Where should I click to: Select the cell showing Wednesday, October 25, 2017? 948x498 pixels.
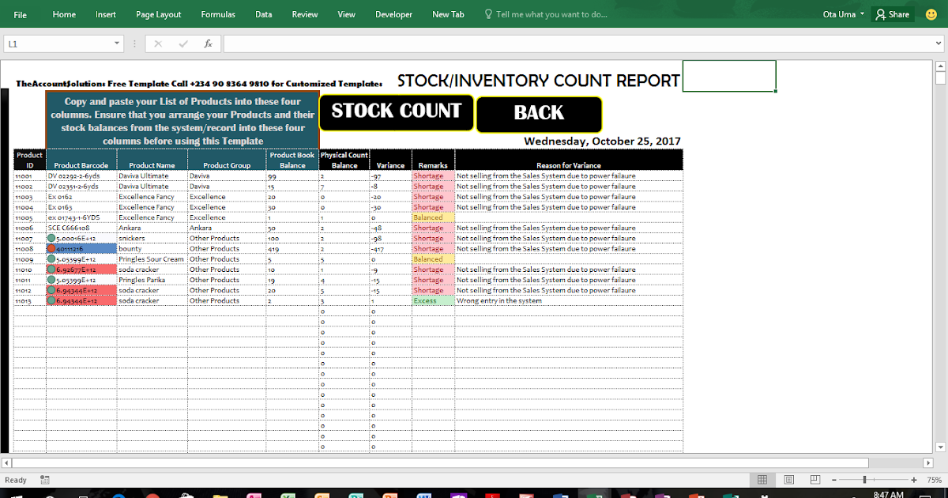click(x=602, y=141)
